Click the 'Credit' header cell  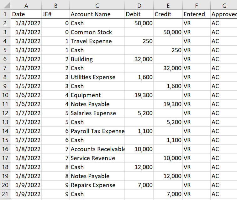click(x=168, y=14)
